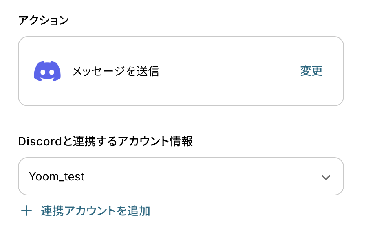Viewport: 366px width, 237px height.
Task: Click 連携アカウントを追加 text below the dropdown
Action: pyautogui.click(x=95, y=211)
